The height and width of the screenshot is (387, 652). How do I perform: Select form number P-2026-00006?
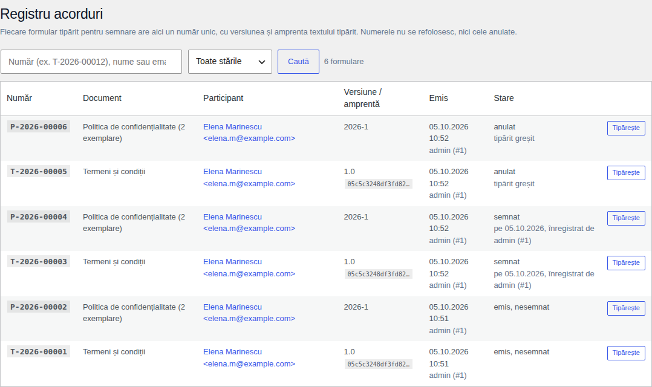point(39,127)
